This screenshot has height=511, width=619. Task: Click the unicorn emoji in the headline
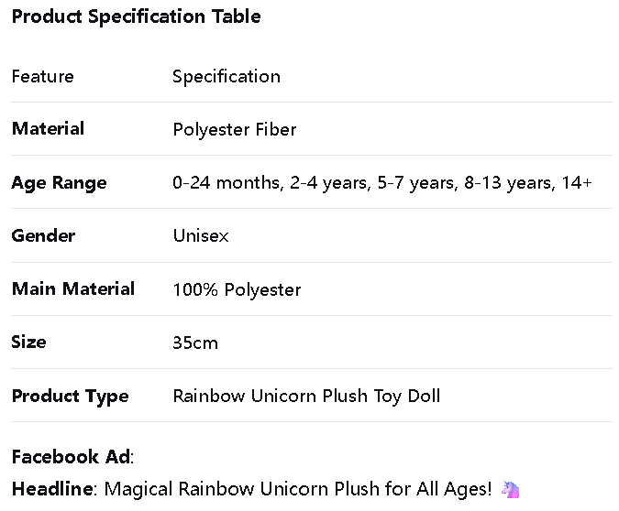[511, 489]
